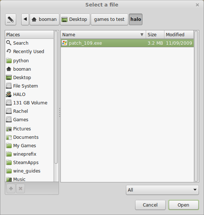This screenshot has width=204, height=215.
Task: Open File System in Places
Action: point(29,86)
